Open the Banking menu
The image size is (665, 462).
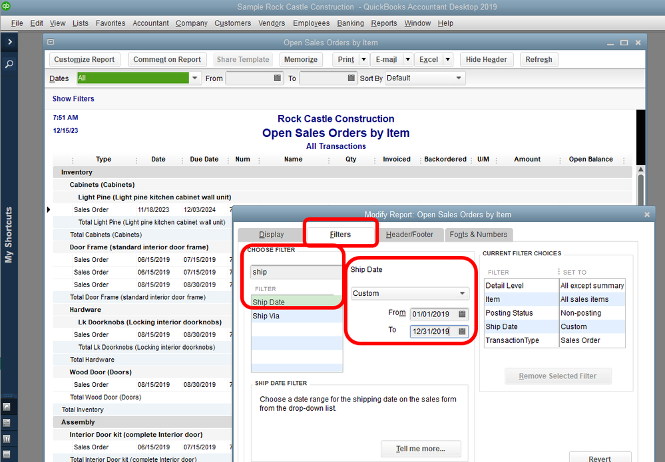[x=350, y=23]
